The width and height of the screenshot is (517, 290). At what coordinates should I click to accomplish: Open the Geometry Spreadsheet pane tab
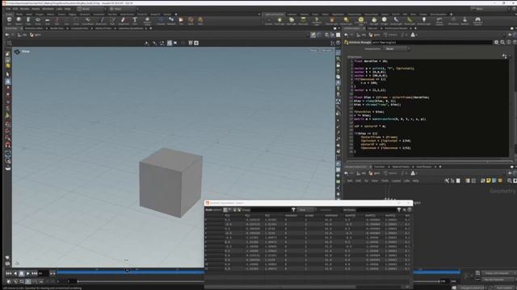[131, 29]
